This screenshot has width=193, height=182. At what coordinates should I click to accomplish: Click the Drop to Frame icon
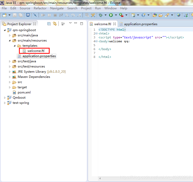[x=87, y=15]
